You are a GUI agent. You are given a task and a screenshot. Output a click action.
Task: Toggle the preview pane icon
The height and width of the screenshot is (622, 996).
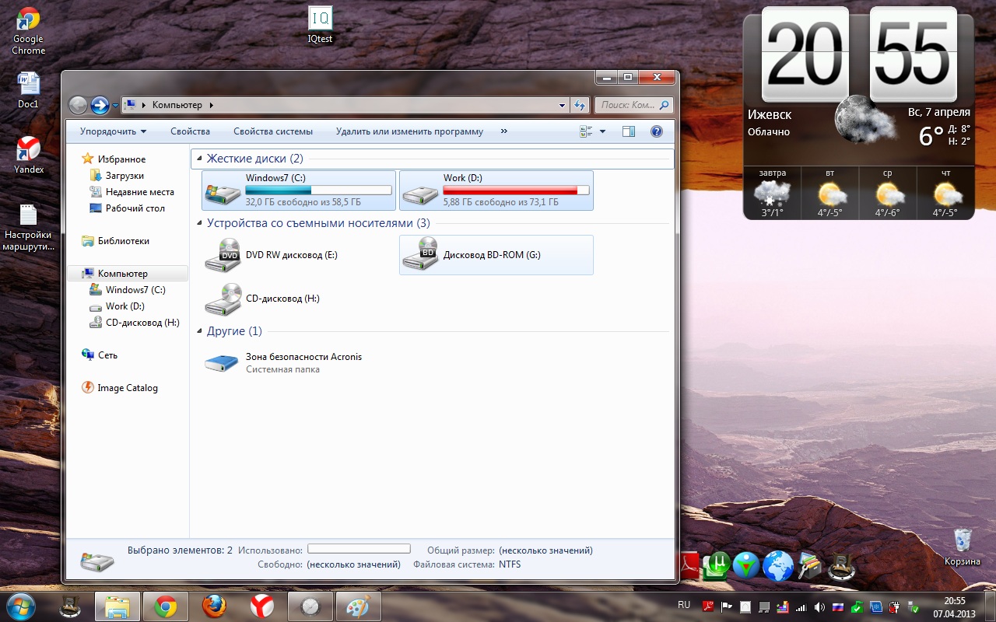click(x=629, y=132)
